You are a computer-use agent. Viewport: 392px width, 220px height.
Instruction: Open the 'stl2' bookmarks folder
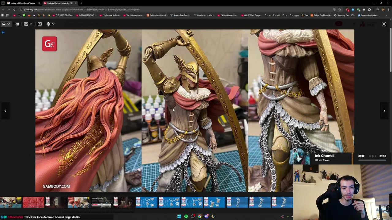pyautogui.click(x=277, y=15)
